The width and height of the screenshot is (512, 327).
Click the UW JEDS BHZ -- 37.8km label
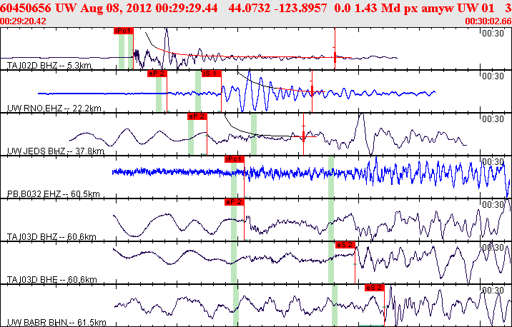point(56,151)
